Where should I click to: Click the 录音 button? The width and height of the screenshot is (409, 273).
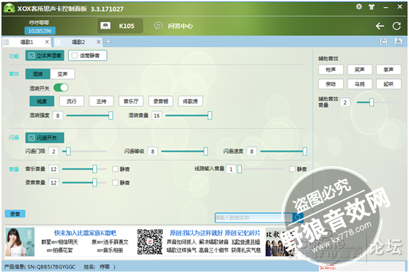[x=15, y=214]
